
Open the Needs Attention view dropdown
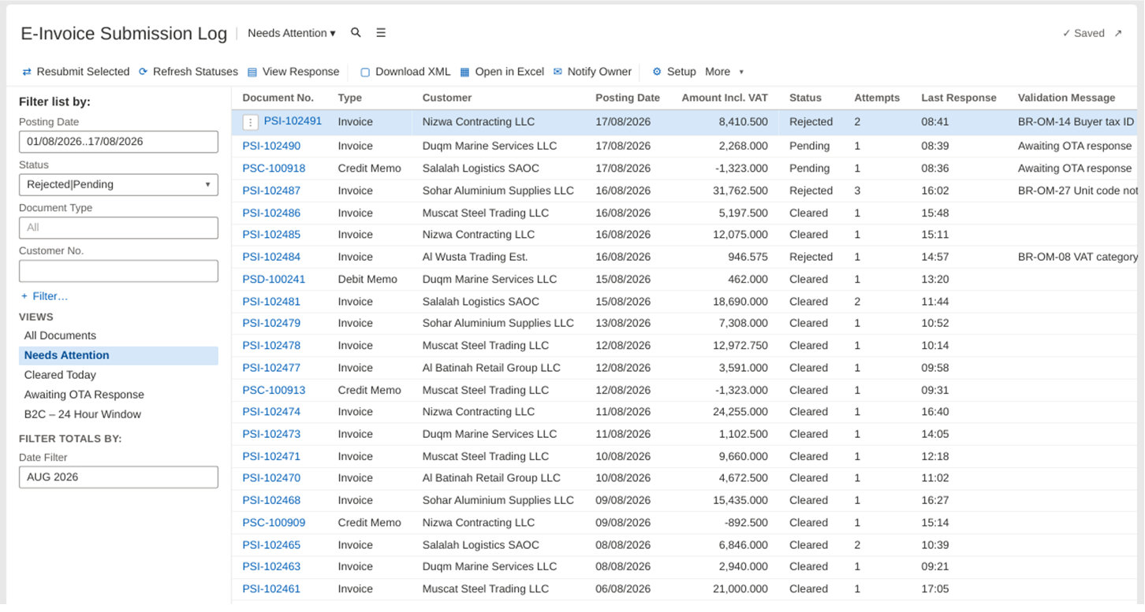(x=292, y=33)
